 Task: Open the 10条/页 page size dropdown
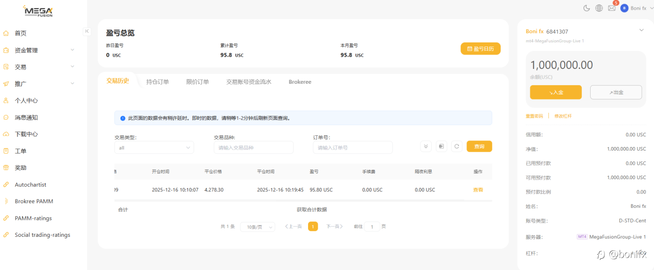click(258, 227)
